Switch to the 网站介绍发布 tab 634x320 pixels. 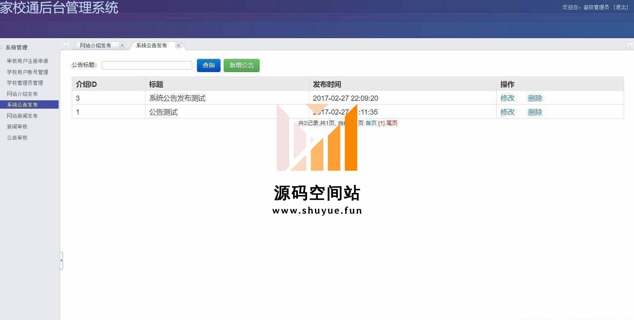coord(96,45)
